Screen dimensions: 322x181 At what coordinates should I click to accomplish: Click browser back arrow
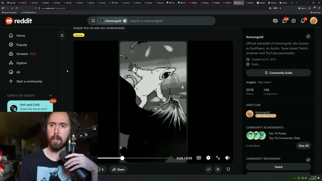coord(7,8)
